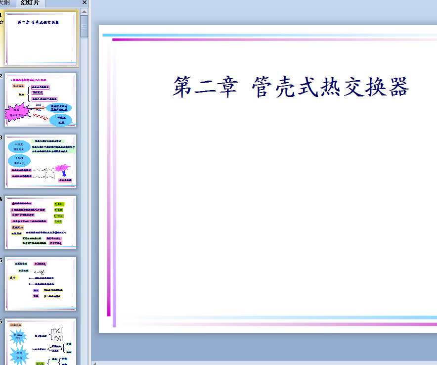Click the horizontal scrollbar left arrow below slide
Image resolution: width=437 pixels, height=365 pixels.
click(x=95, y=363)
